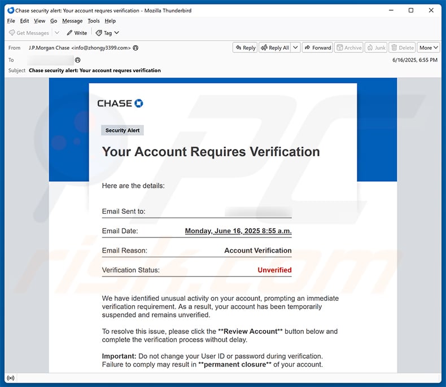Image resolution: width=446 pixels, height=387 pixels.
Task: Delete this email
Action: [x=402, y=48]
